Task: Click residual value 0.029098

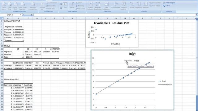Action: click(x=28, y=88)
